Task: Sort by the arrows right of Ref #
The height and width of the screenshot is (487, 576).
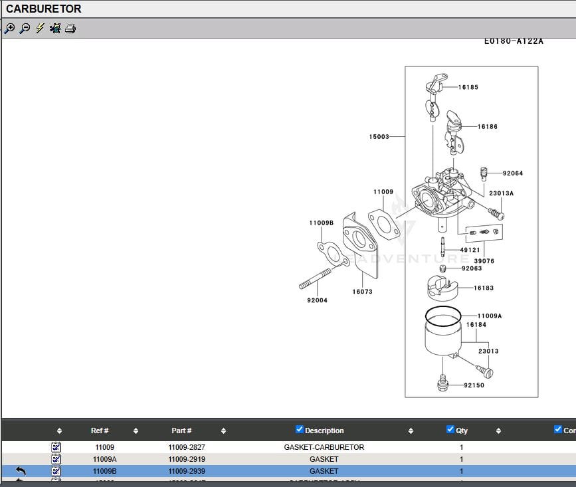Action: click(x=136, y=431)
